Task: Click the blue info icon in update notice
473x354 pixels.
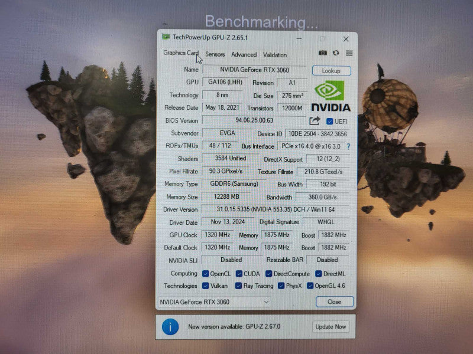Action: pos(170,327)
